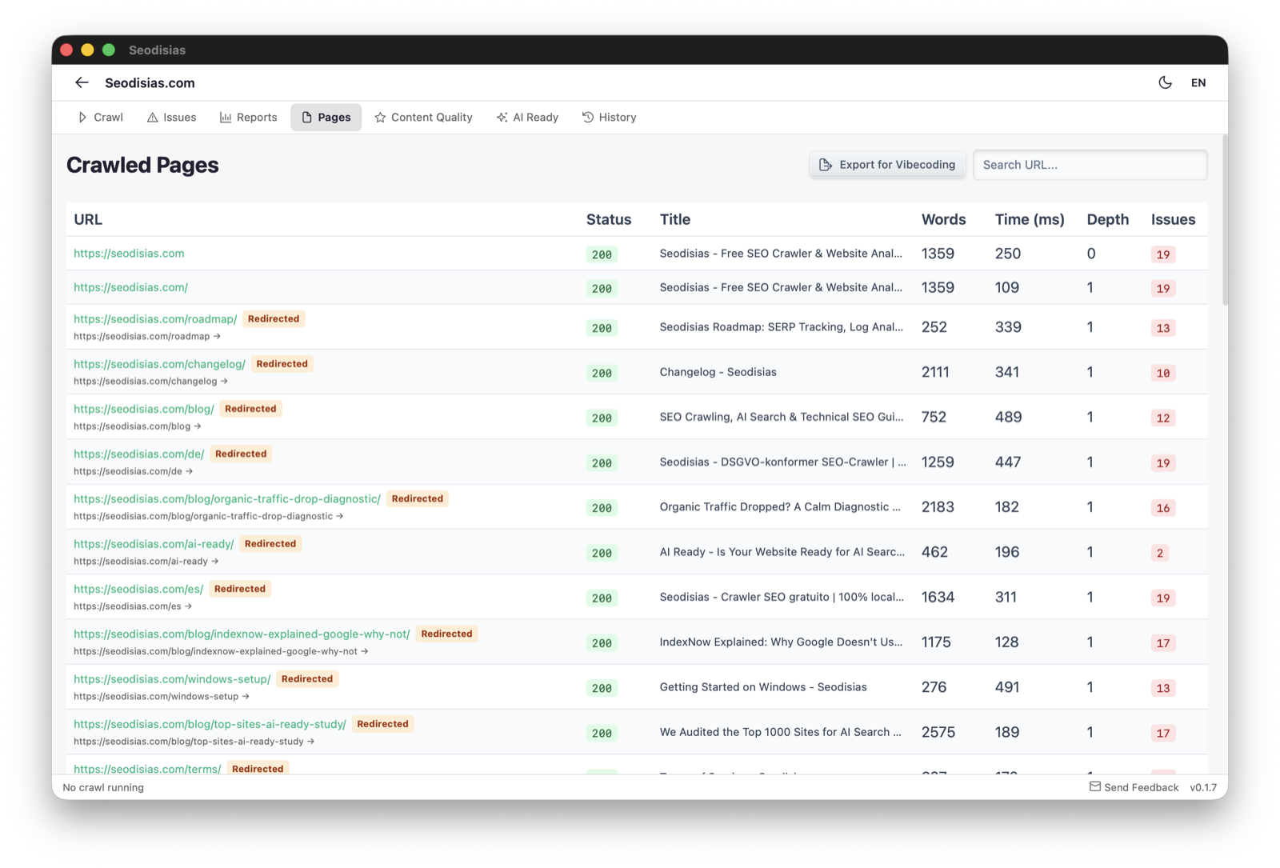Open the seodisias.com/terms/ URL link

pos(147,769)
